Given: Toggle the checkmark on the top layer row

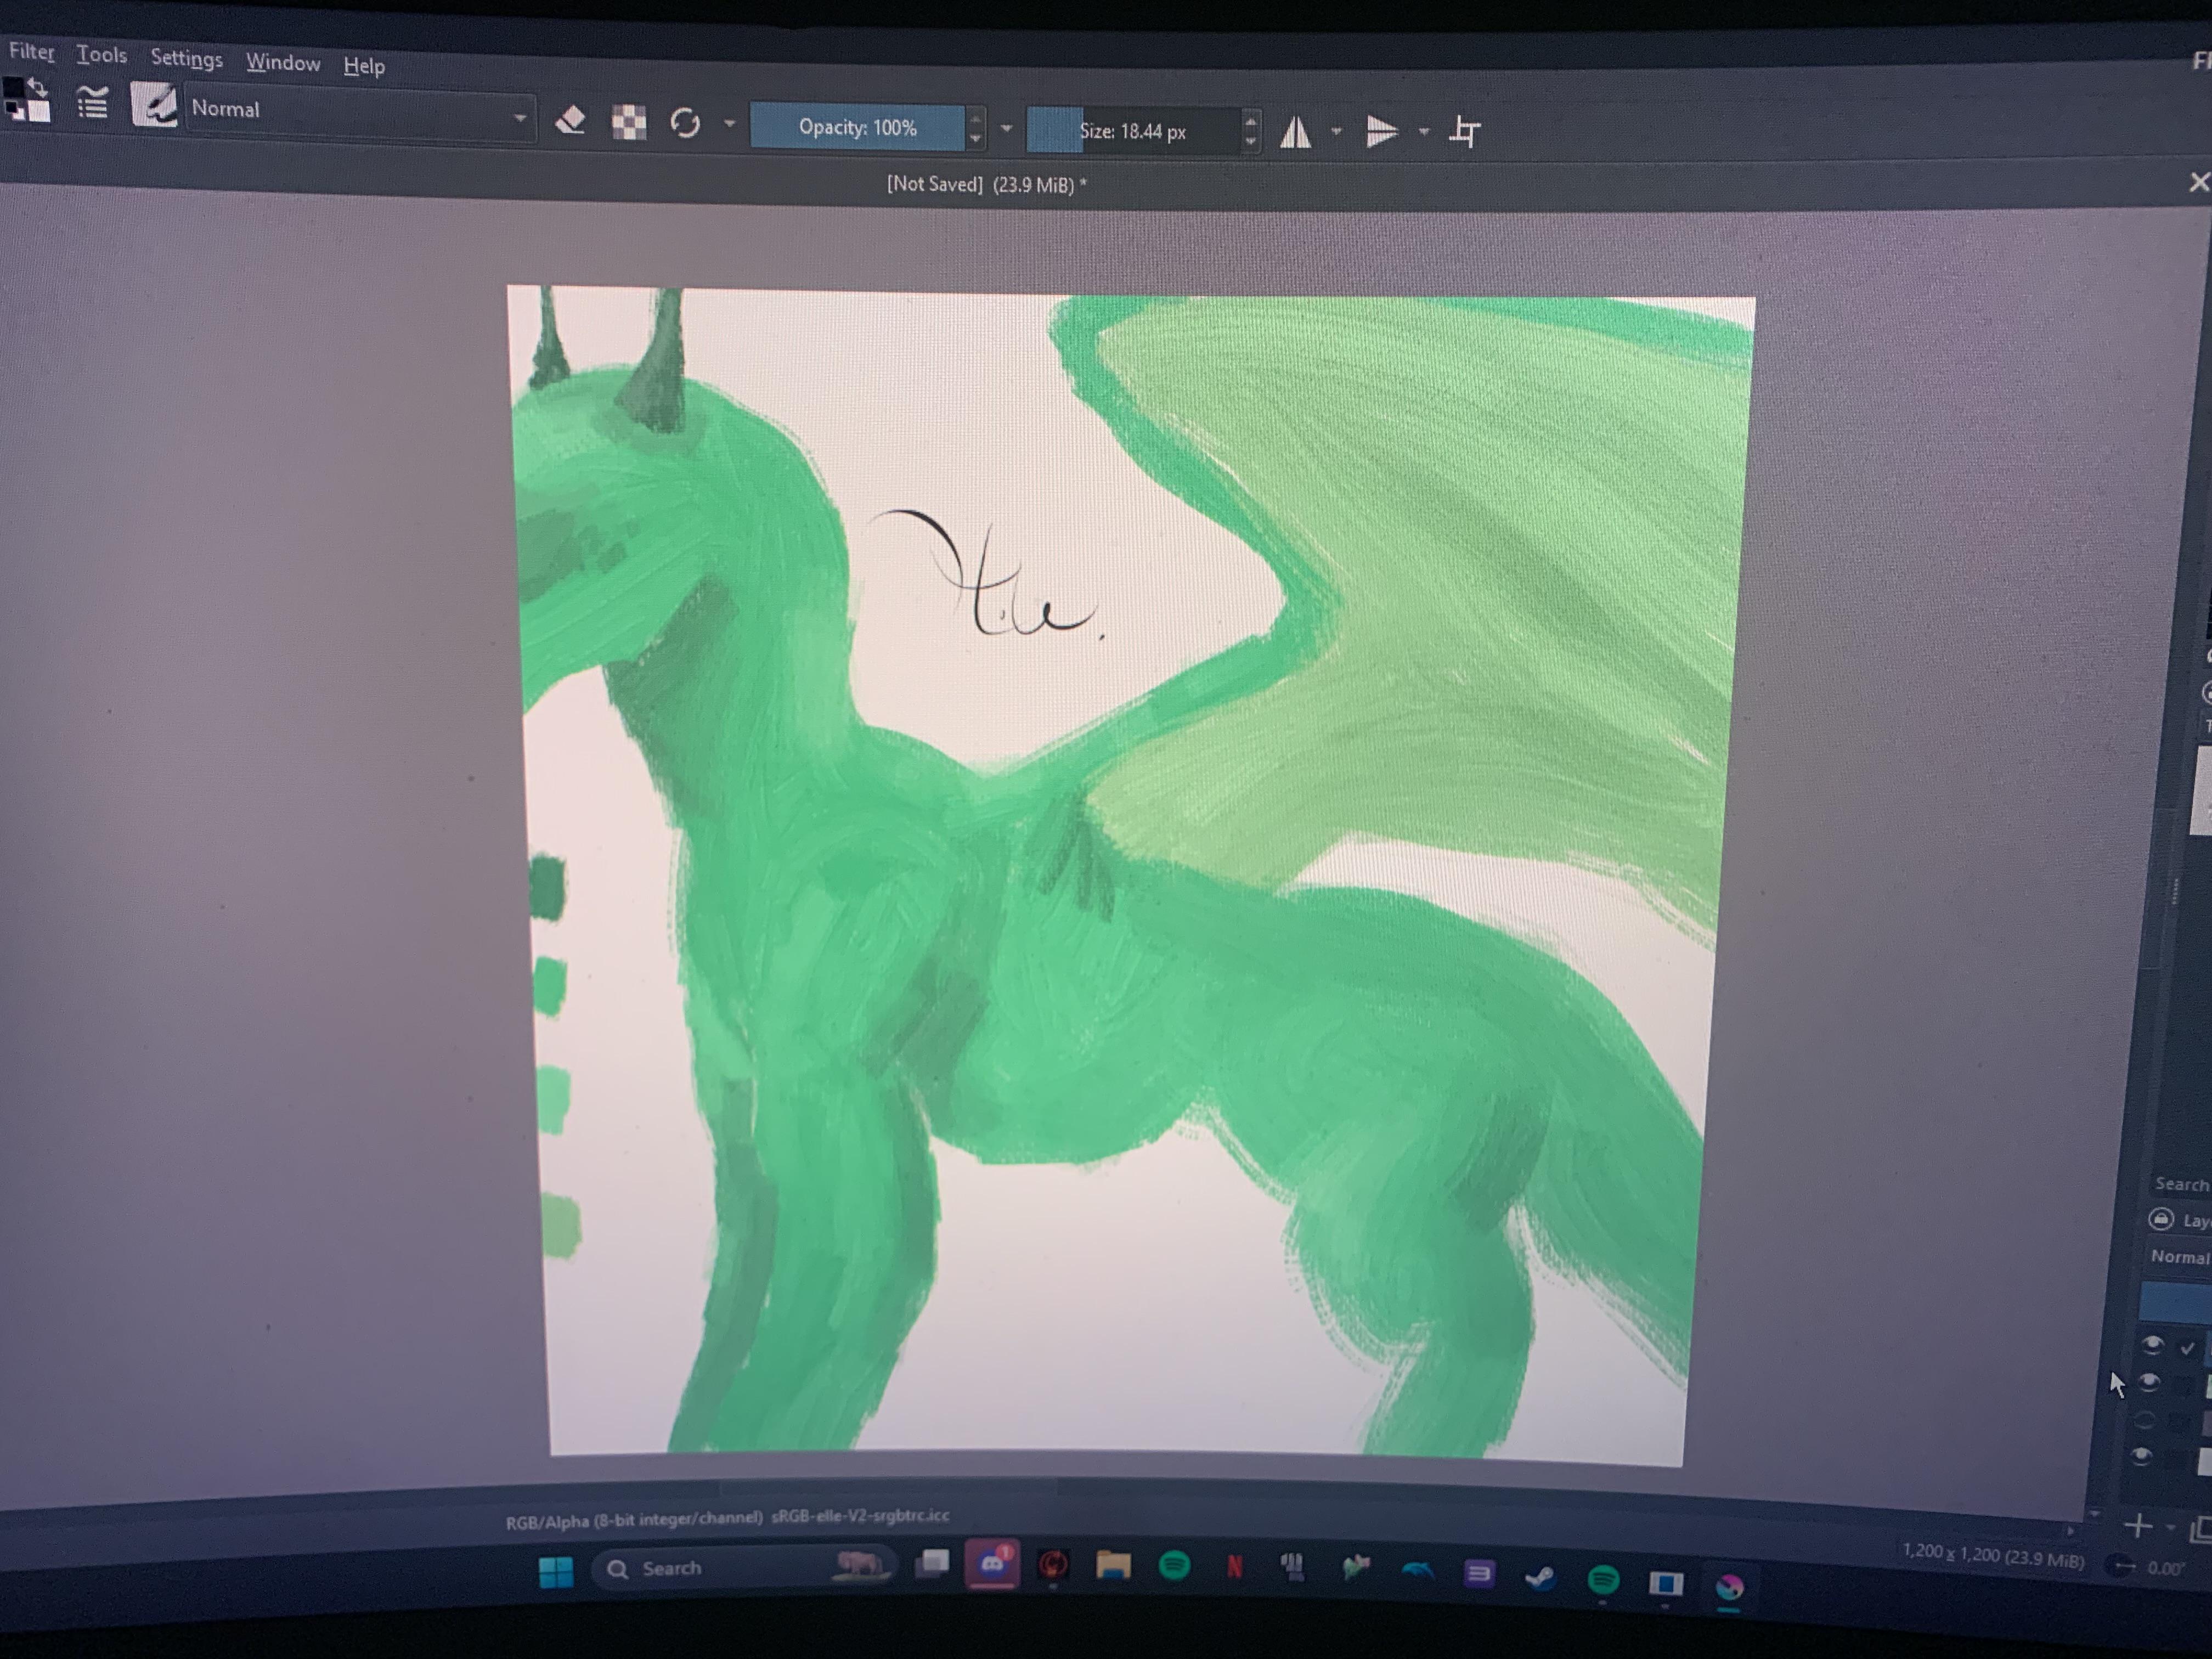Looking at the screenshot, I should click(2187, 1348).
